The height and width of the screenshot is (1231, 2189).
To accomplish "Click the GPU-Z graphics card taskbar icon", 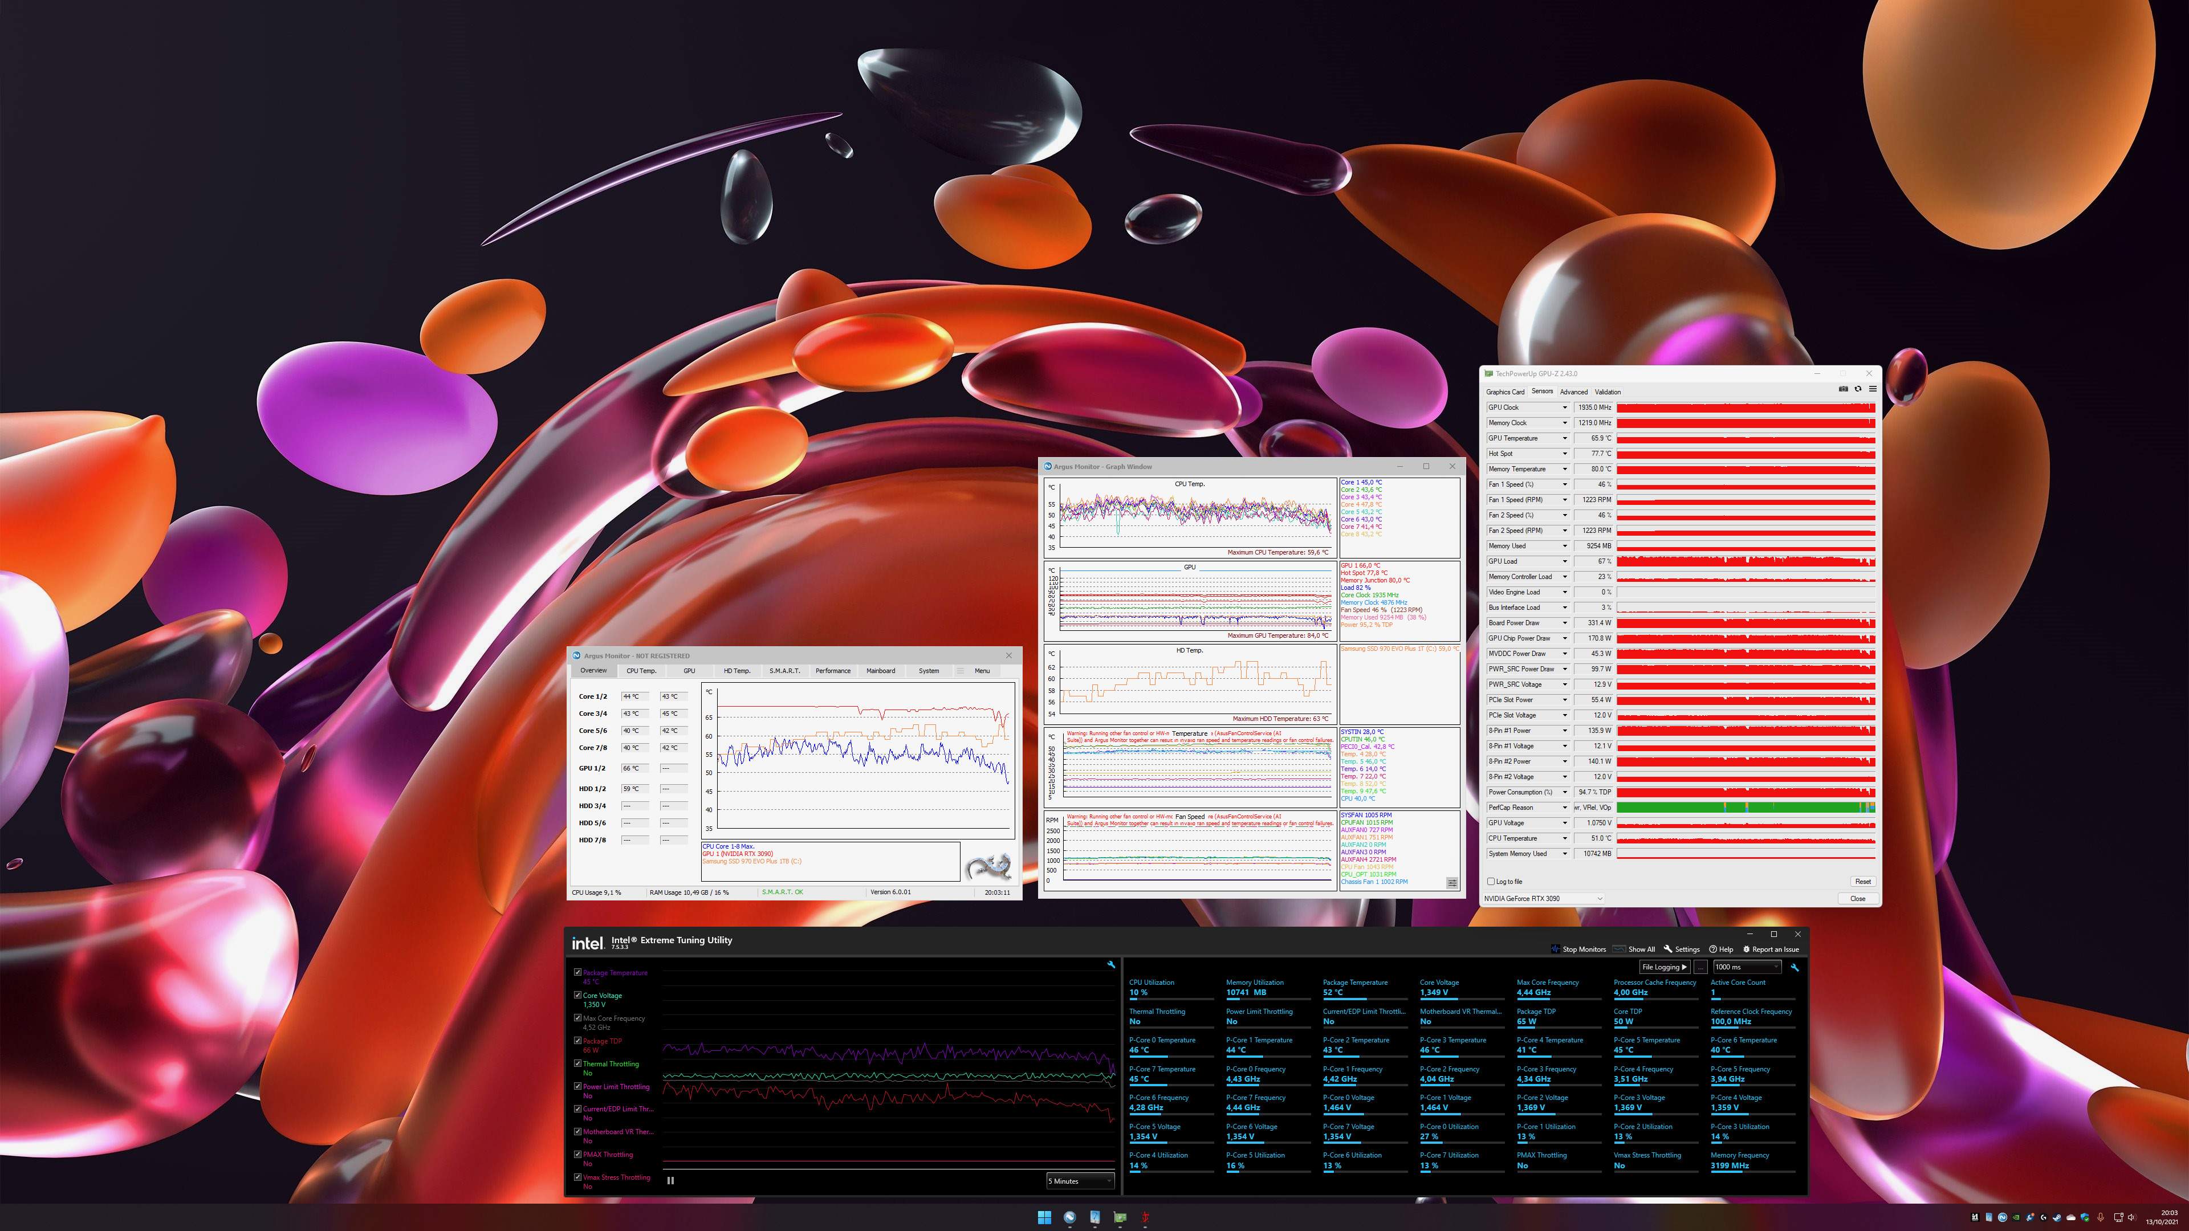I will (1120, 1217).
